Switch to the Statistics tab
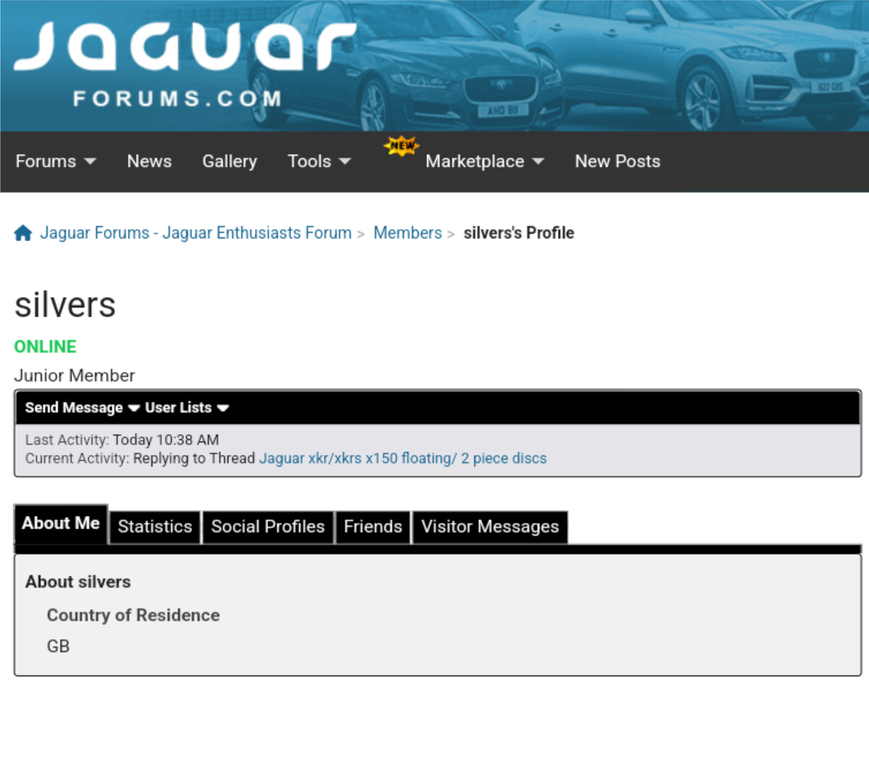The width and height of the screenshot is (869, 776). click(x=155, y=526)
